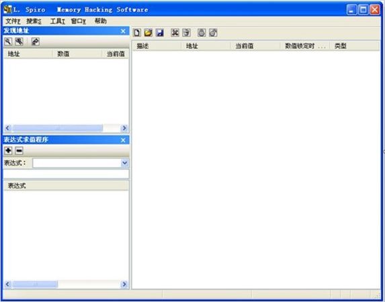385x302 pixels.
Task: Click into the 表达式 input field
Action: (x=77, y=163)
